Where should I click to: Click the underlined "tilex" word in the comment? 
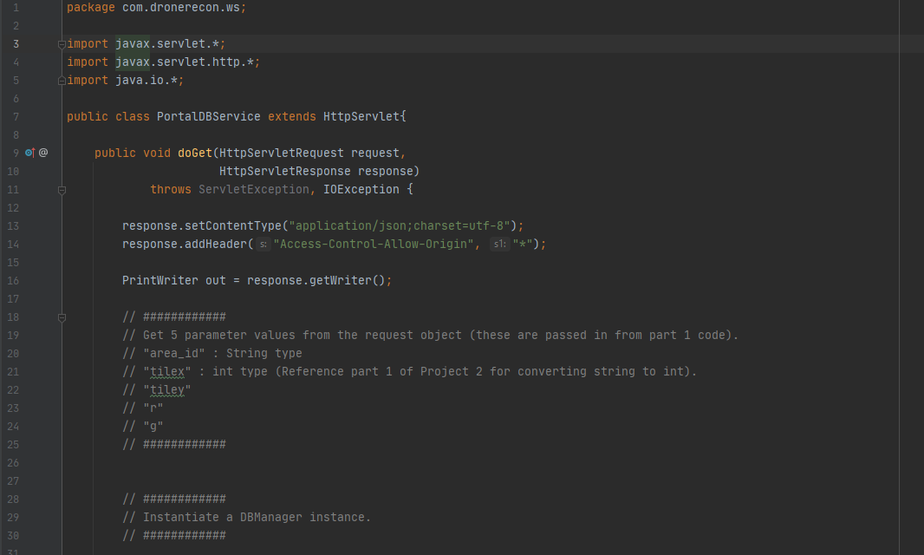(167, 372)
